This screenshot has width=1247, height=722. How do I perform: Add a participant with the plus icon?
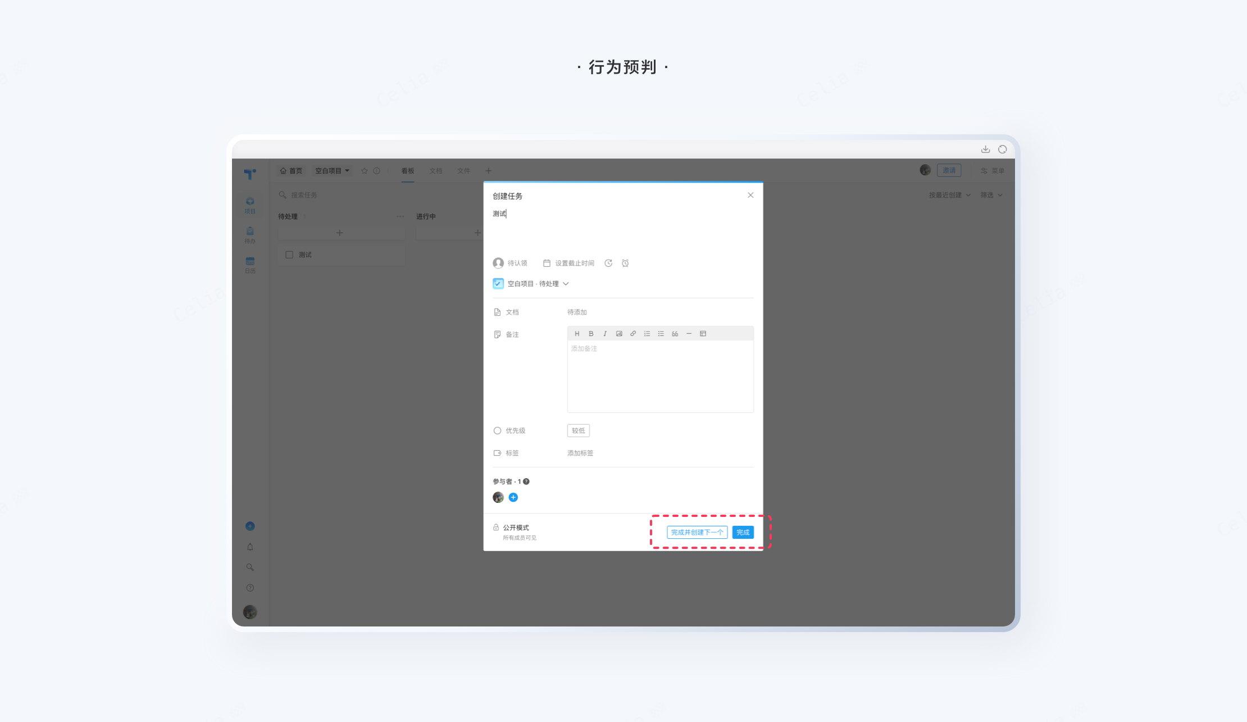click(513, 497)
